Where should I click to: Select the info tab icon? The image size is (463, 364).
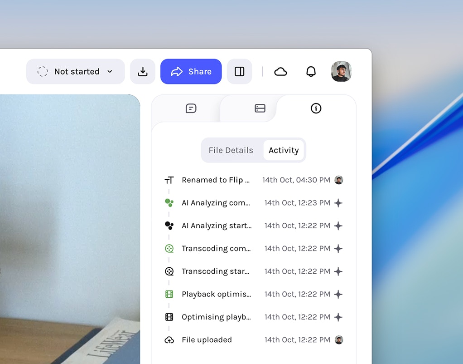(x=316, y=108)
